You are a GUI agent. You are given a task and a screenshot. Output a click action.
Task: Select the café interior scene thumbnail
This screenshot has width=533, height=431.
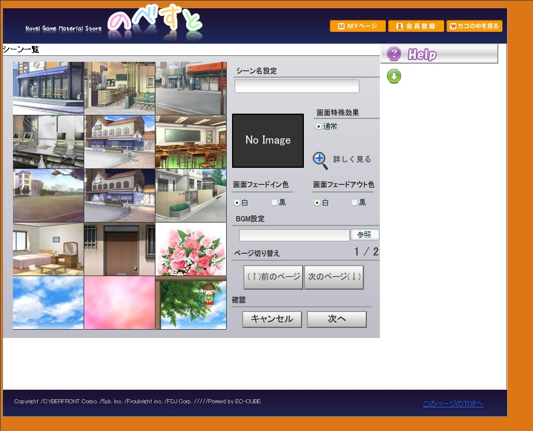point(120,88)
